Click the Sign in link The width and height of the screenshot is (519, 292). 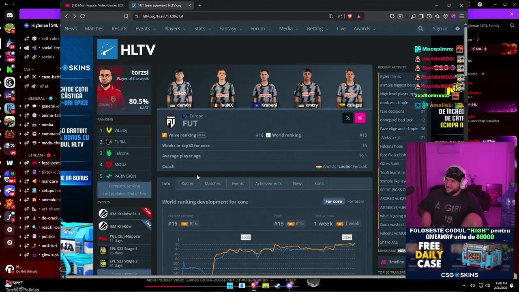(440, 28)
